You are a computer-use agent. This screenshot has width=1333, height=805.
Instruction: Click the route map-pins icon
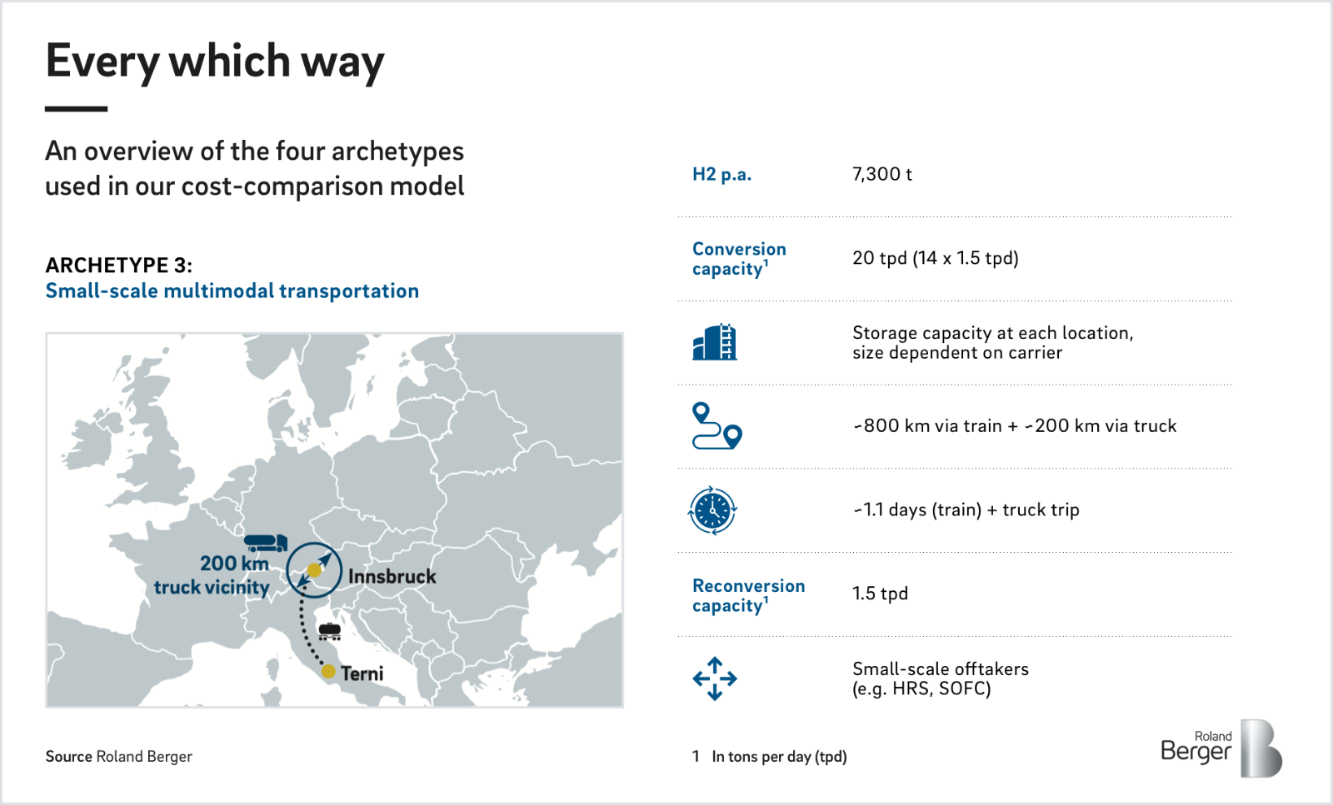(716, 426)
